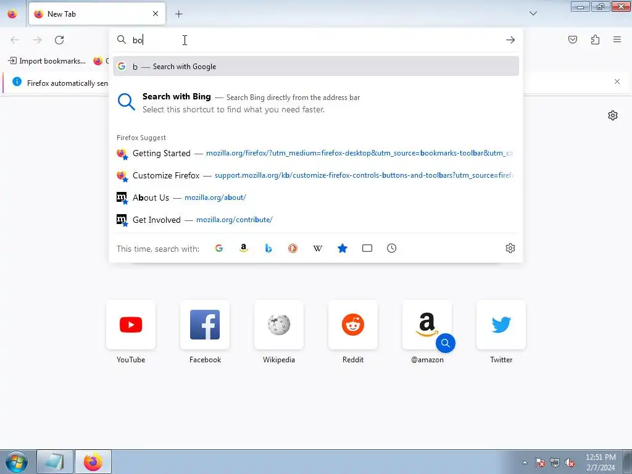Open the Customize Firefox suggestion
The image size is (632, 474).
[x=316, y=175]
